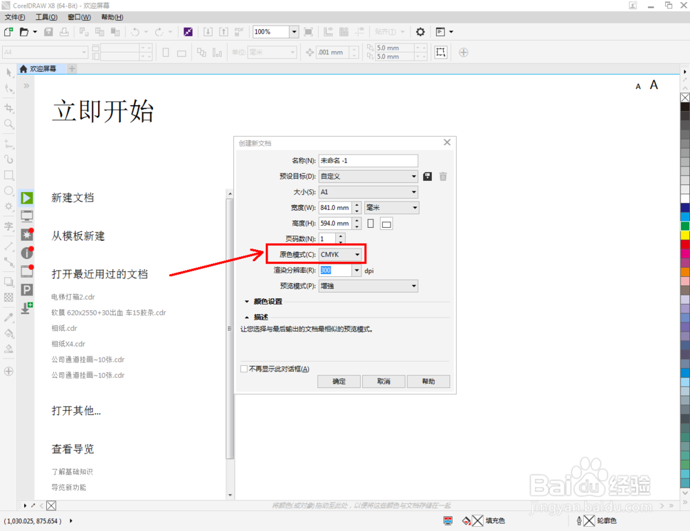Select the Rectangle tool in toolbox
This screenshot has height=531, width=690.
coord(9,175)
